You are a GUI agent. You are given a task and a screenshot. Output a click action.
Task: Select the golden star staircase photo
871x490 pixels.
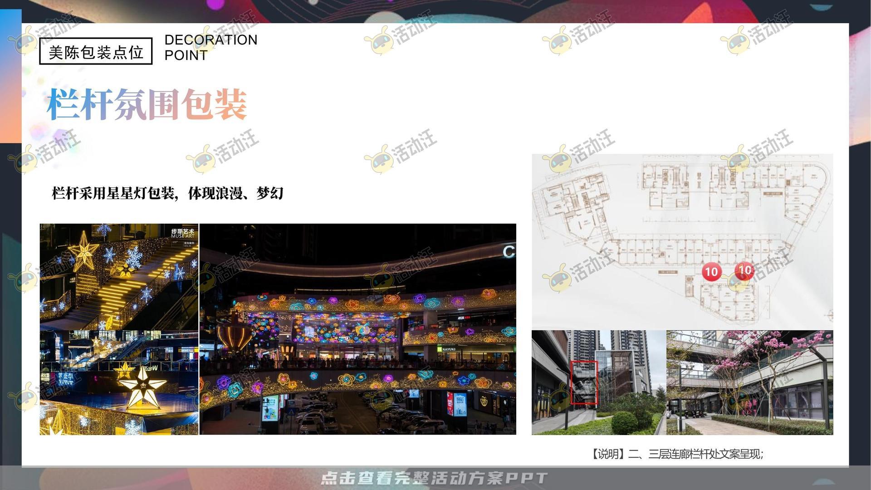[119, 277]
